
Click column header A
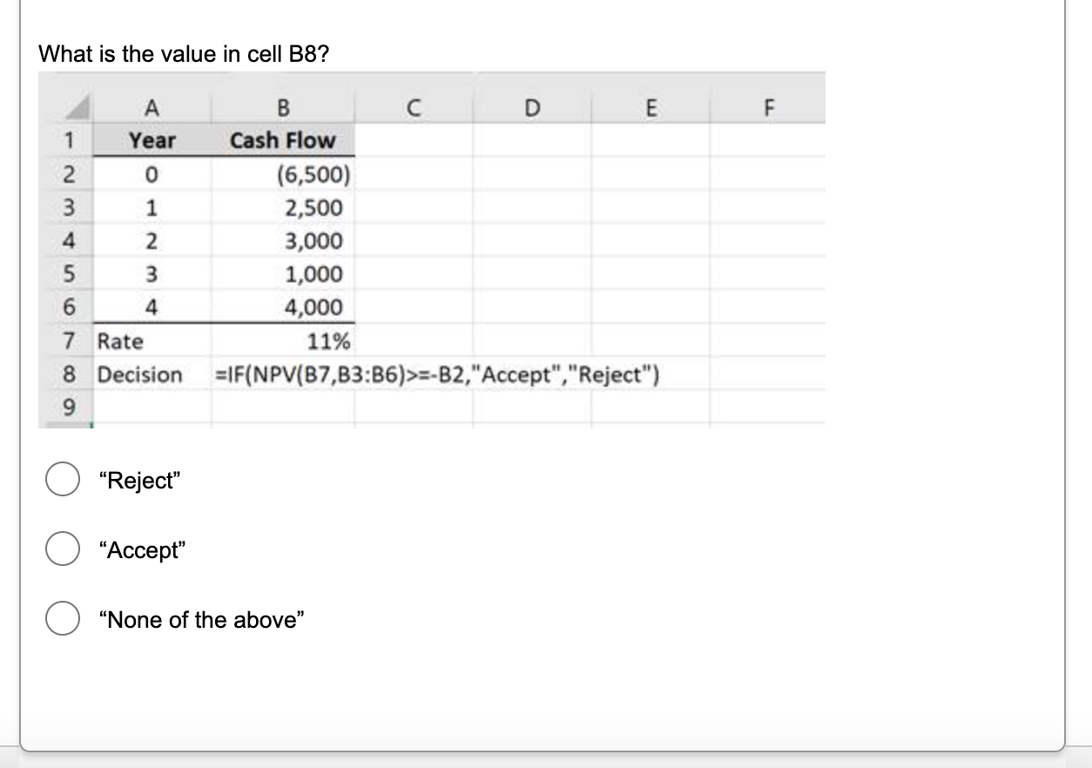[152, 107]
